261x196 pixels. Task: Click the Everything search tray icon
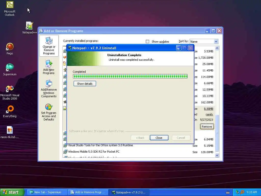[x=242, y=192]
